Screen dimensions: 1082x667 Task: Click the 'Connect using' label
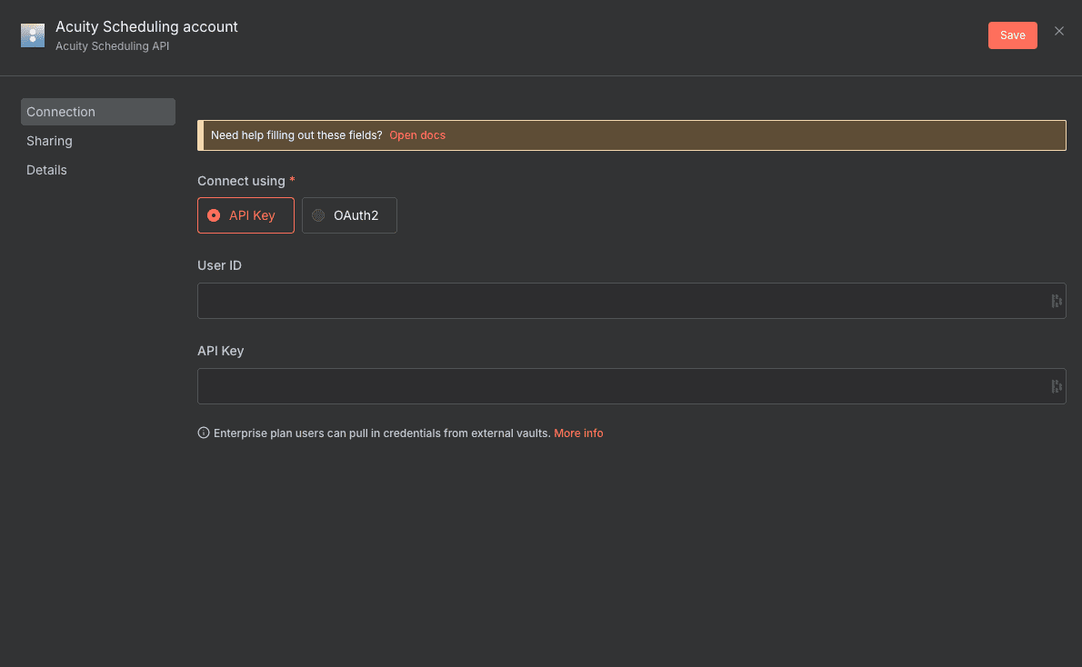[x=241, y=181]
